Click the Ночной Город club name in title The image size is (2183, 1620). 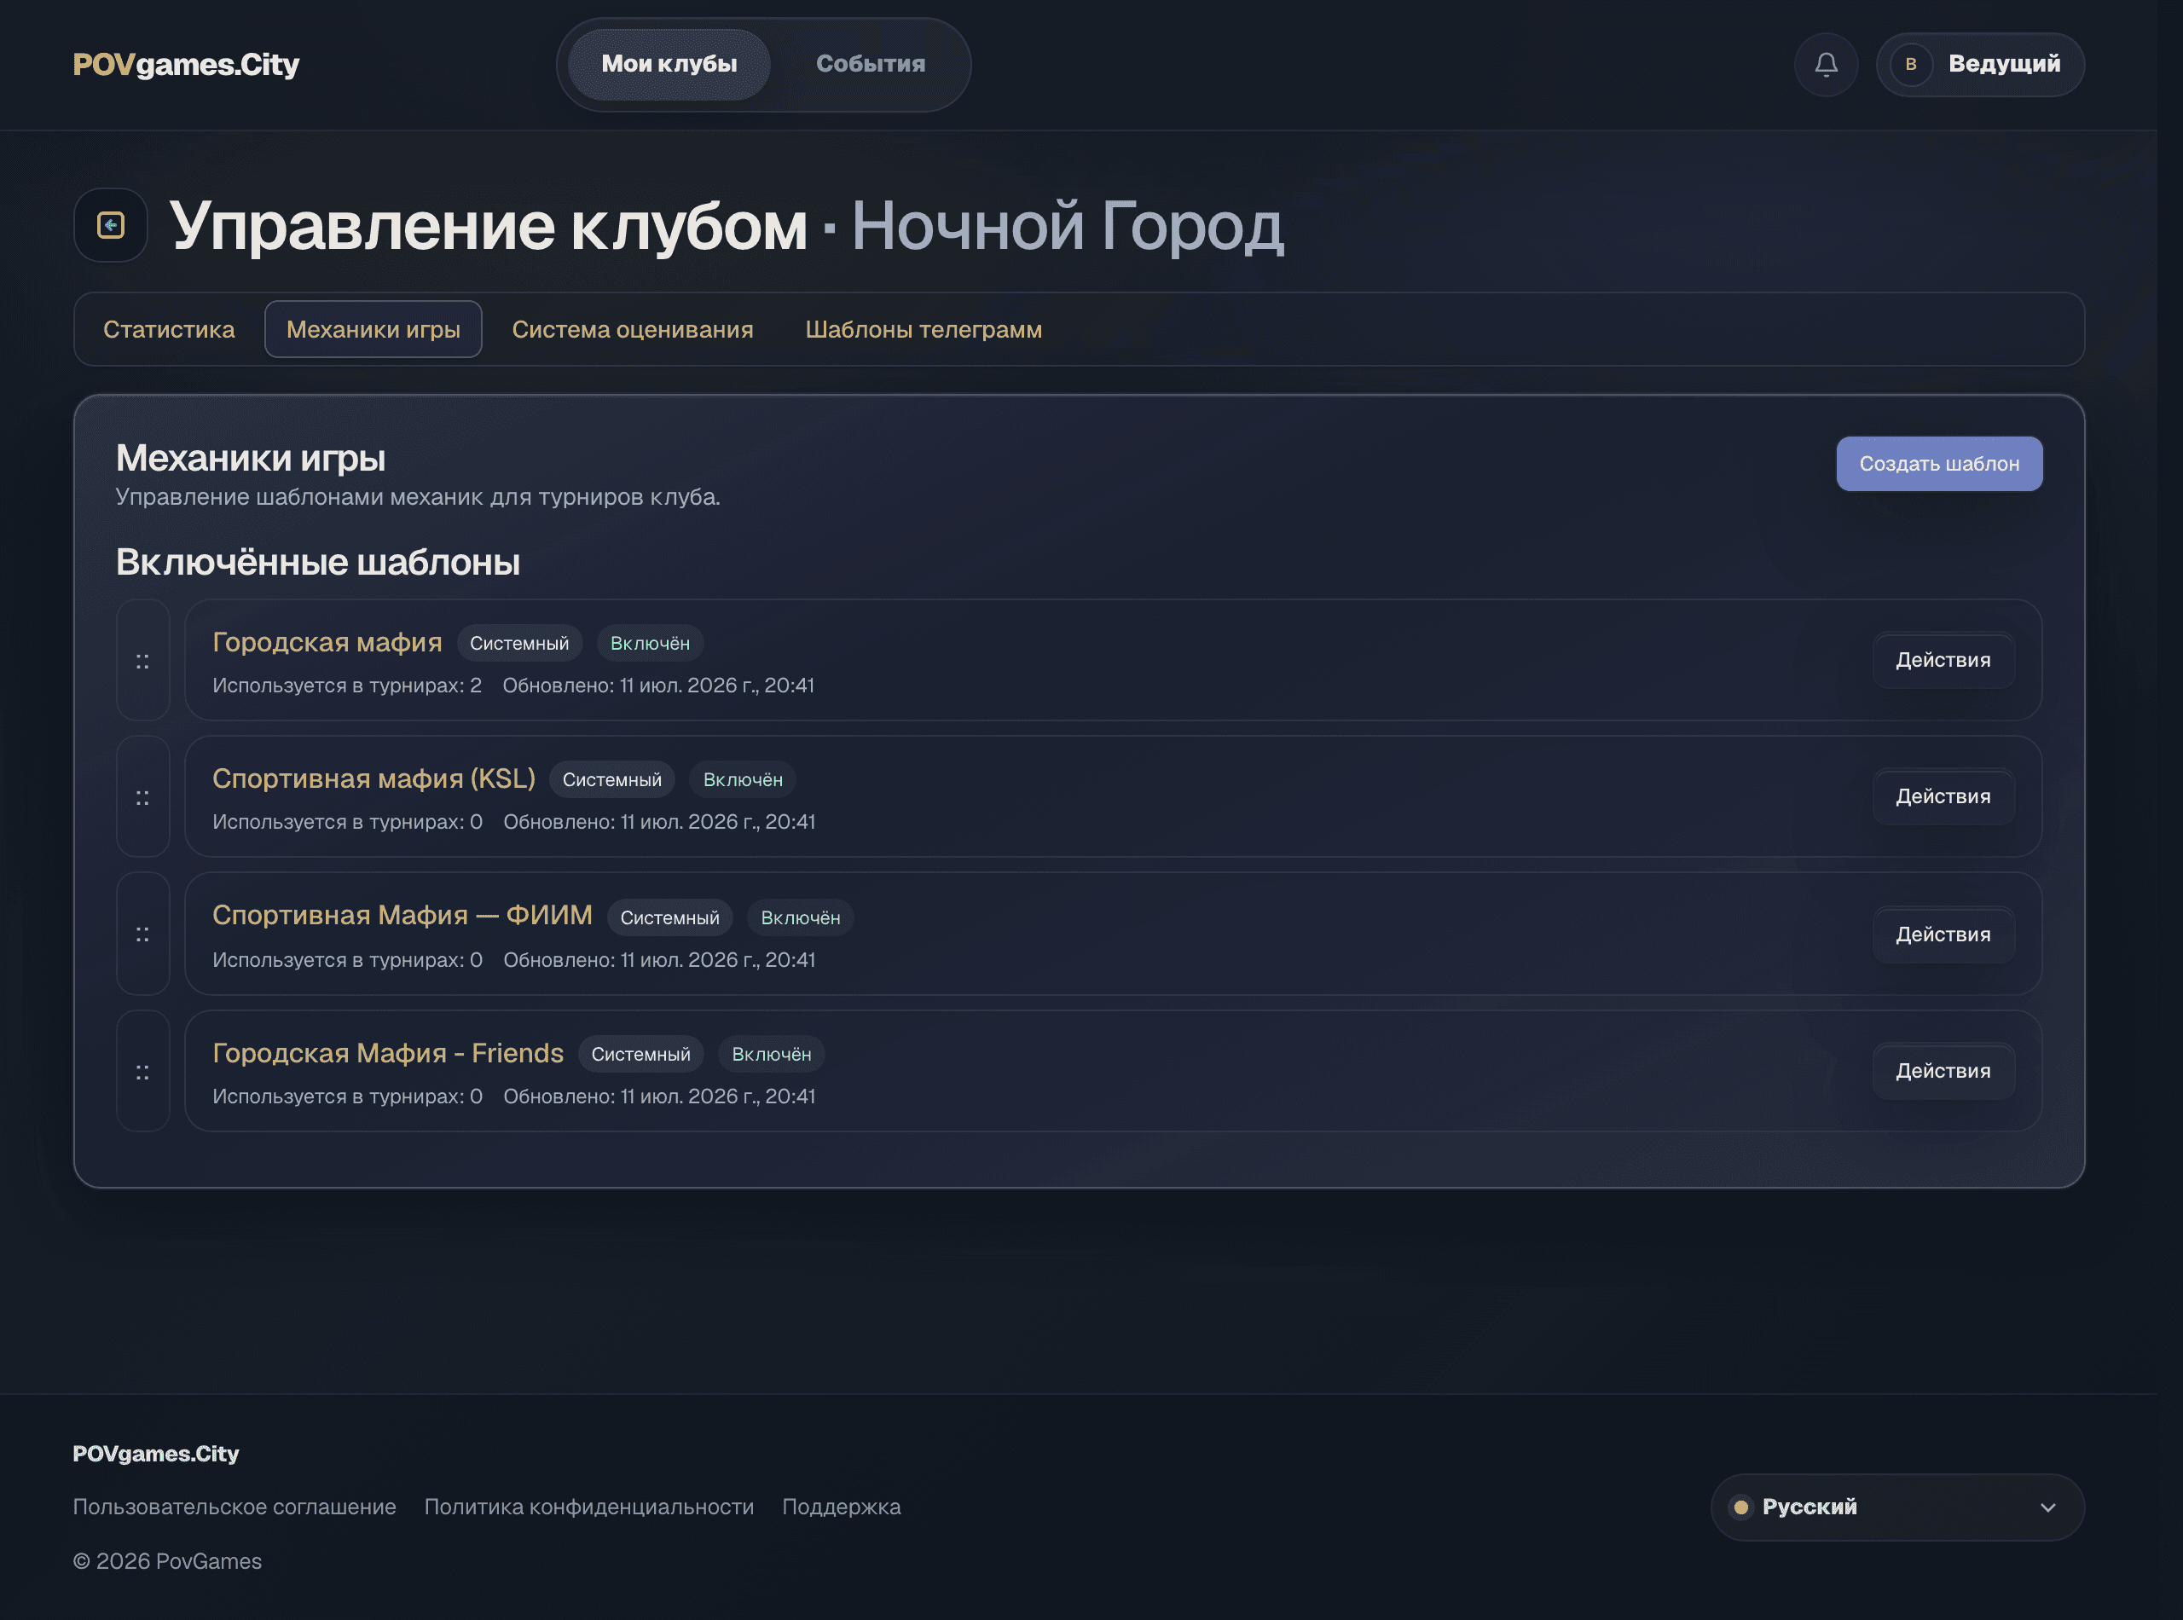[x=1067, y=226]
